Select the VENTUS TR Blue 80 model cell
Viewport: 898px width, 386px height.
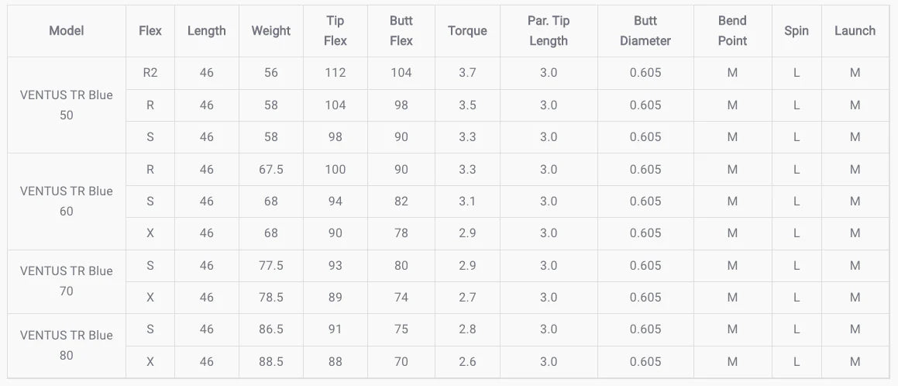point(67,345)
